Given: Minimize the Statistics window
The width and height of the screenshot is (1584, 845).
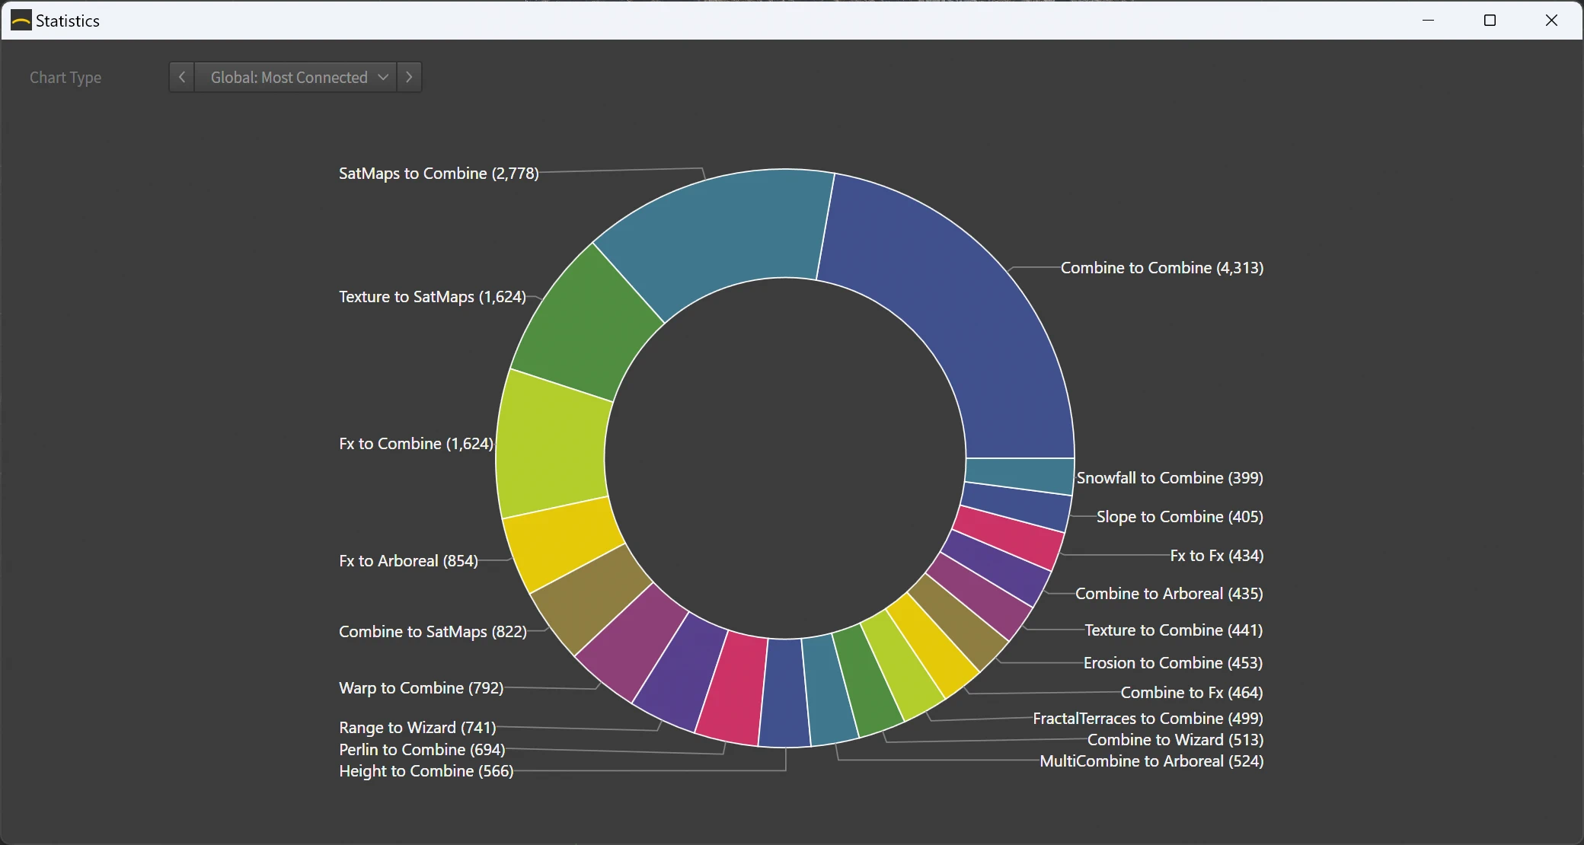Looking at the screenshot, I should click(x=1428, y=21).
